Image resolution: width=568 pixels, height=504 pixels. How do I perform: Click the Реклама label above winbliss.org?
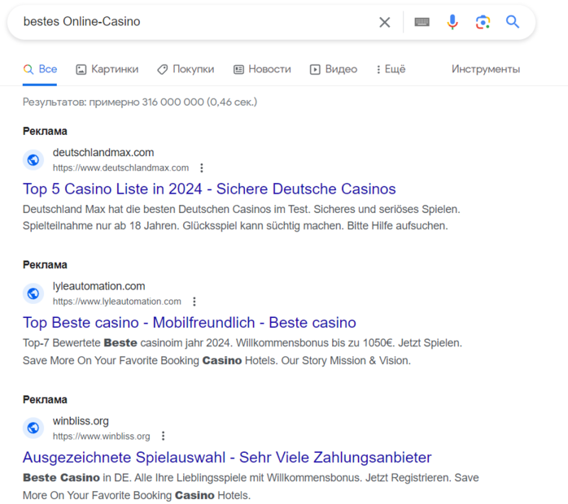(45, 399)
